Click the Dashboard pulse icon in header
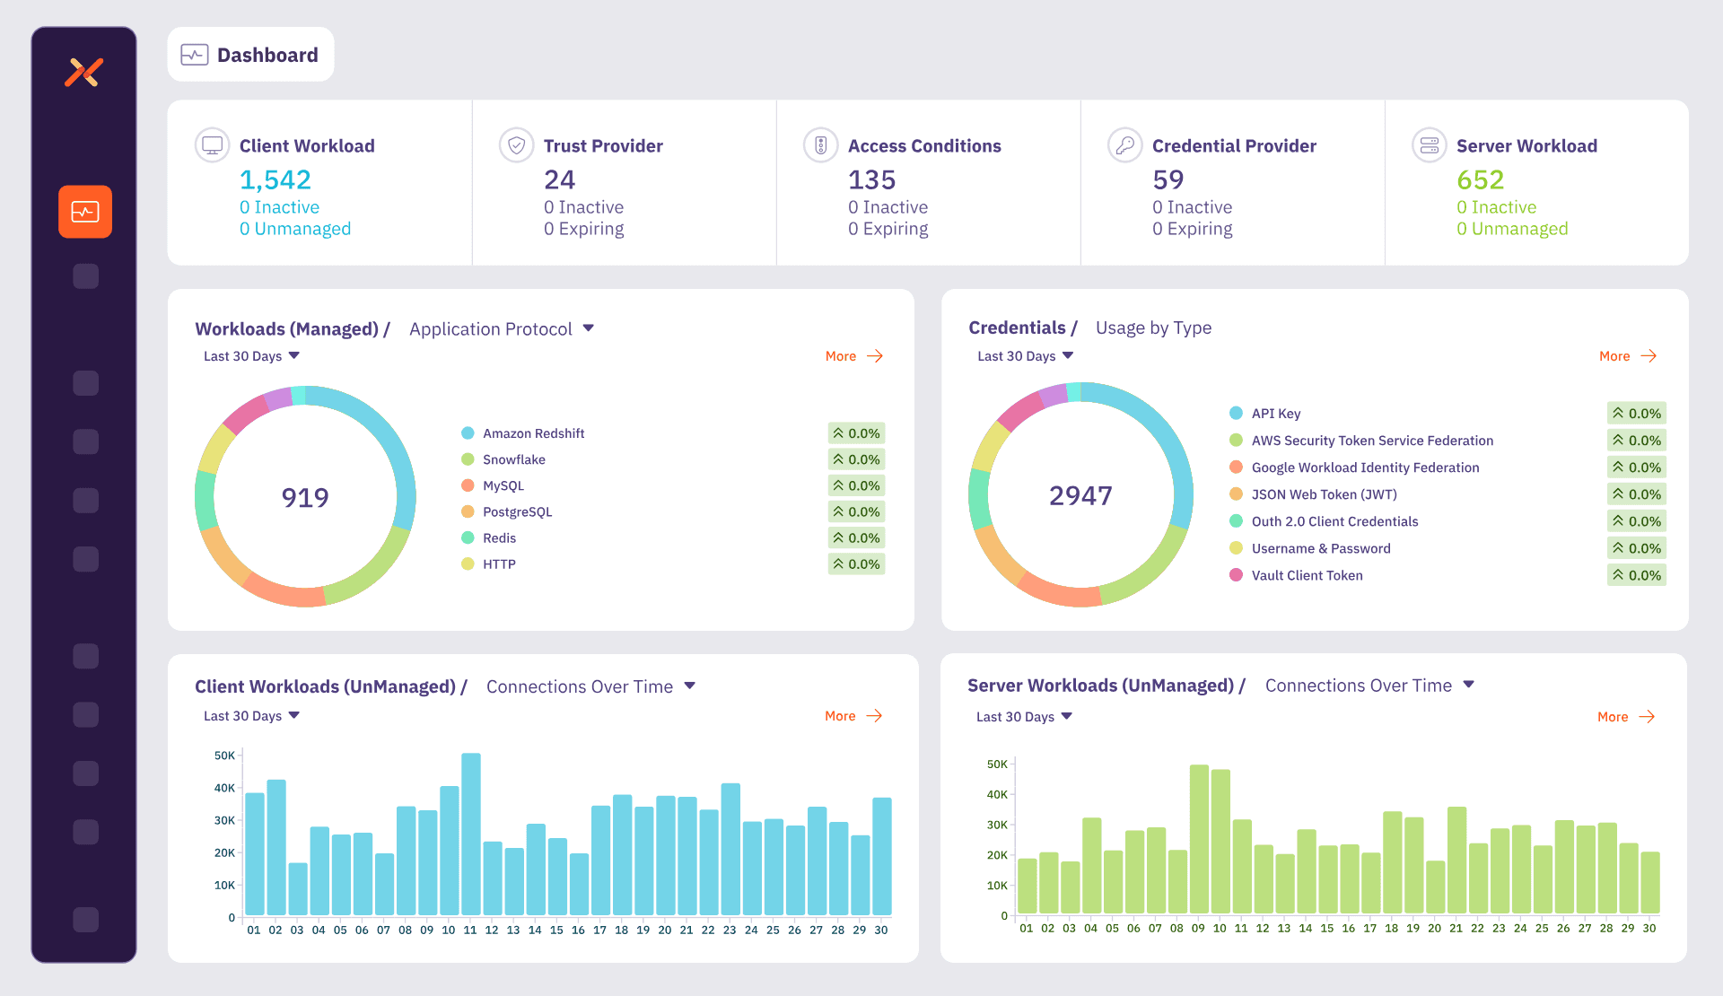1723x996 pixels. tap(195, 55)
